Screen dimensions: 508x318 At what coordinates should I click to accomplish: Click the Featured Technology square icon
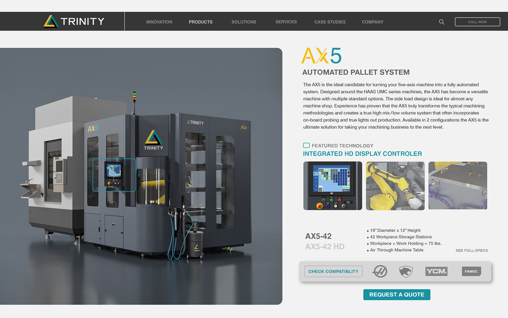(x=306, y=145)
